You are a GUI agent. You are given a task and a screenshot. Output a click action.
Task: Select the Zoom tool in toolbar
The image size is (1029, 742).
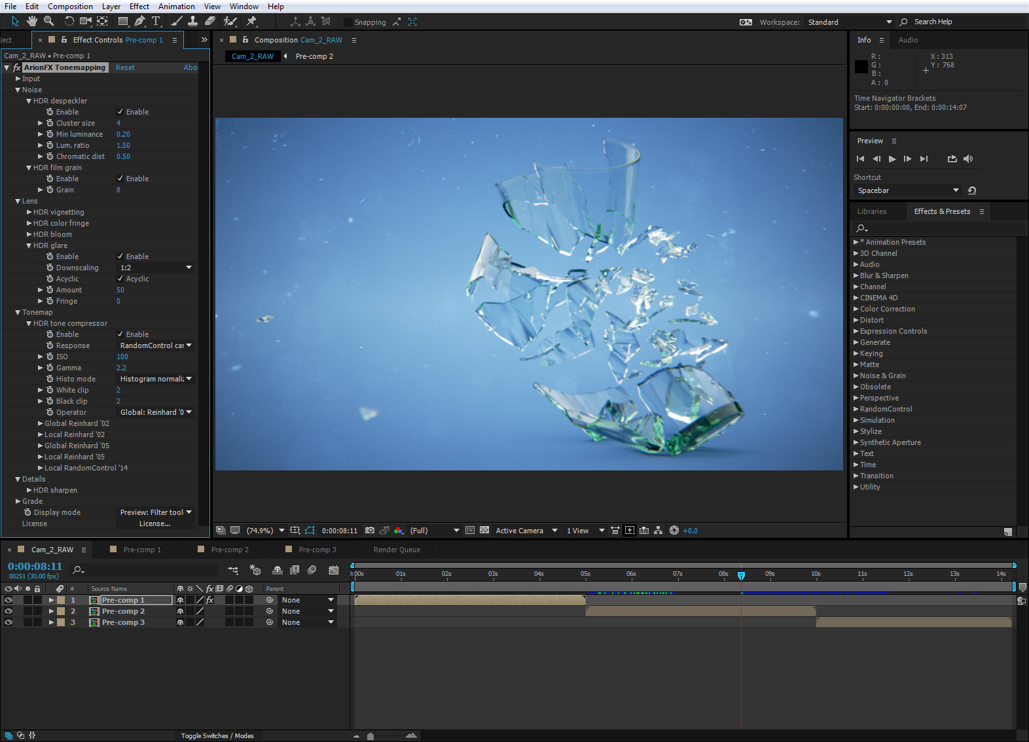pos(48,22)
